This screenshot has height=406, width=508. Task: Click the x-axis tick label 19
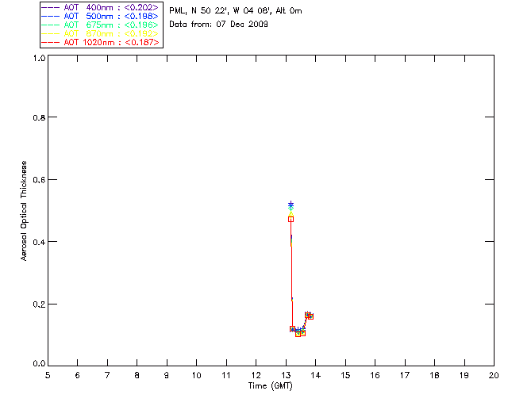(464, 375)
